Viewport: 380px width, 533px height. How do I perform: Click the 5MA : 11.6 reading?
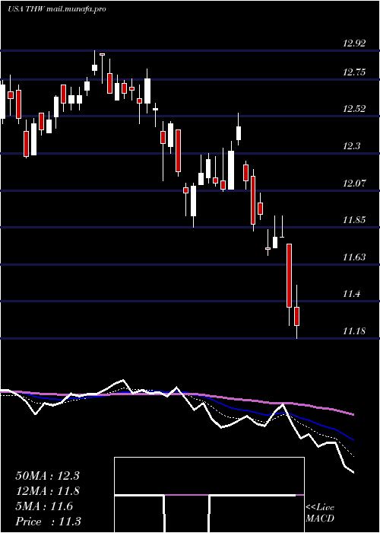coord(44,506)
